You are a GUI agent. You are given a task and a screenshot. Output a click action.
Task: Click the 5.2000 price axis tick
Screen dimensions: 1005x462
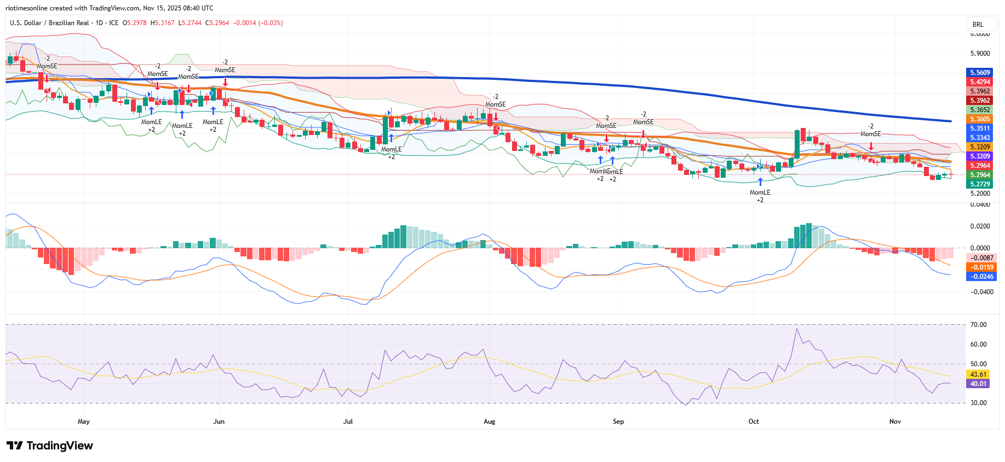pos(980,194)
